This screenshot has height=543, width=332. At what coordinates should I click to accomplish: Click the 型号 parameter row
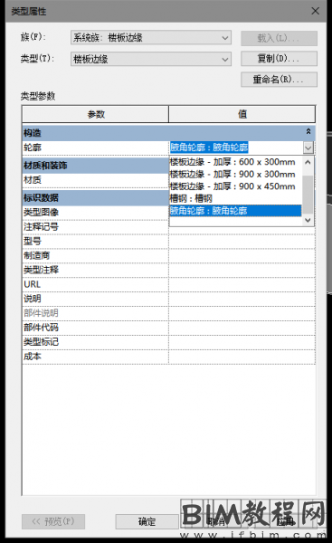click(95, 242)
